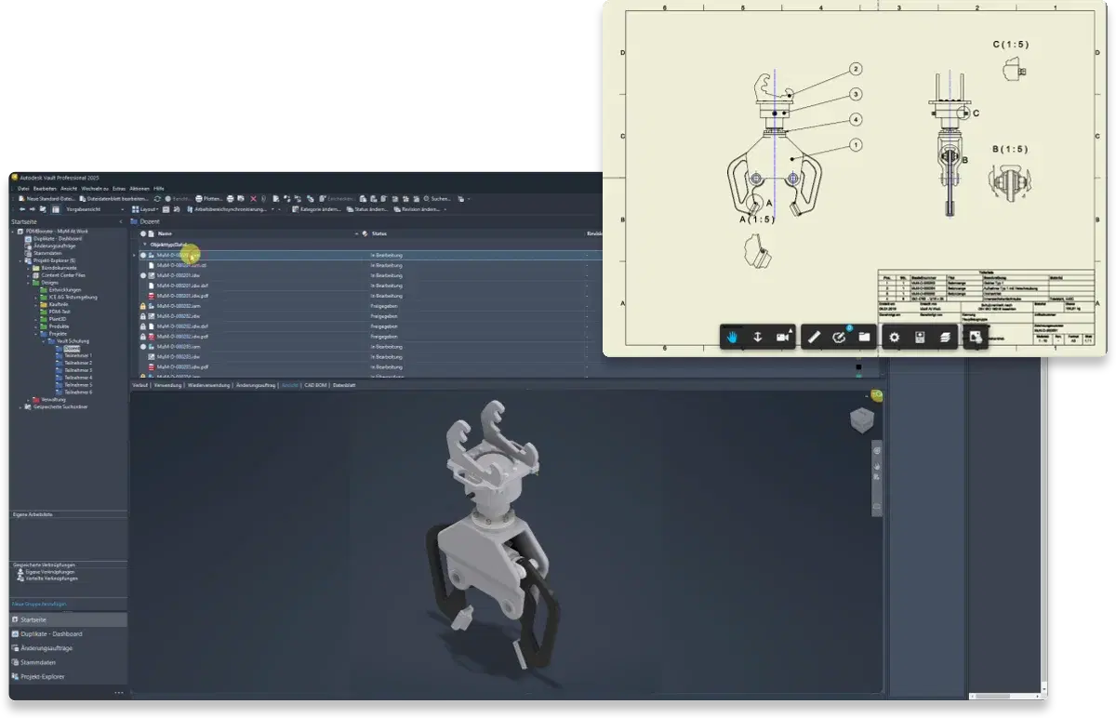1116x718 pixels.
Task: Open viewer settings gear icon
Action: point(894,337)
